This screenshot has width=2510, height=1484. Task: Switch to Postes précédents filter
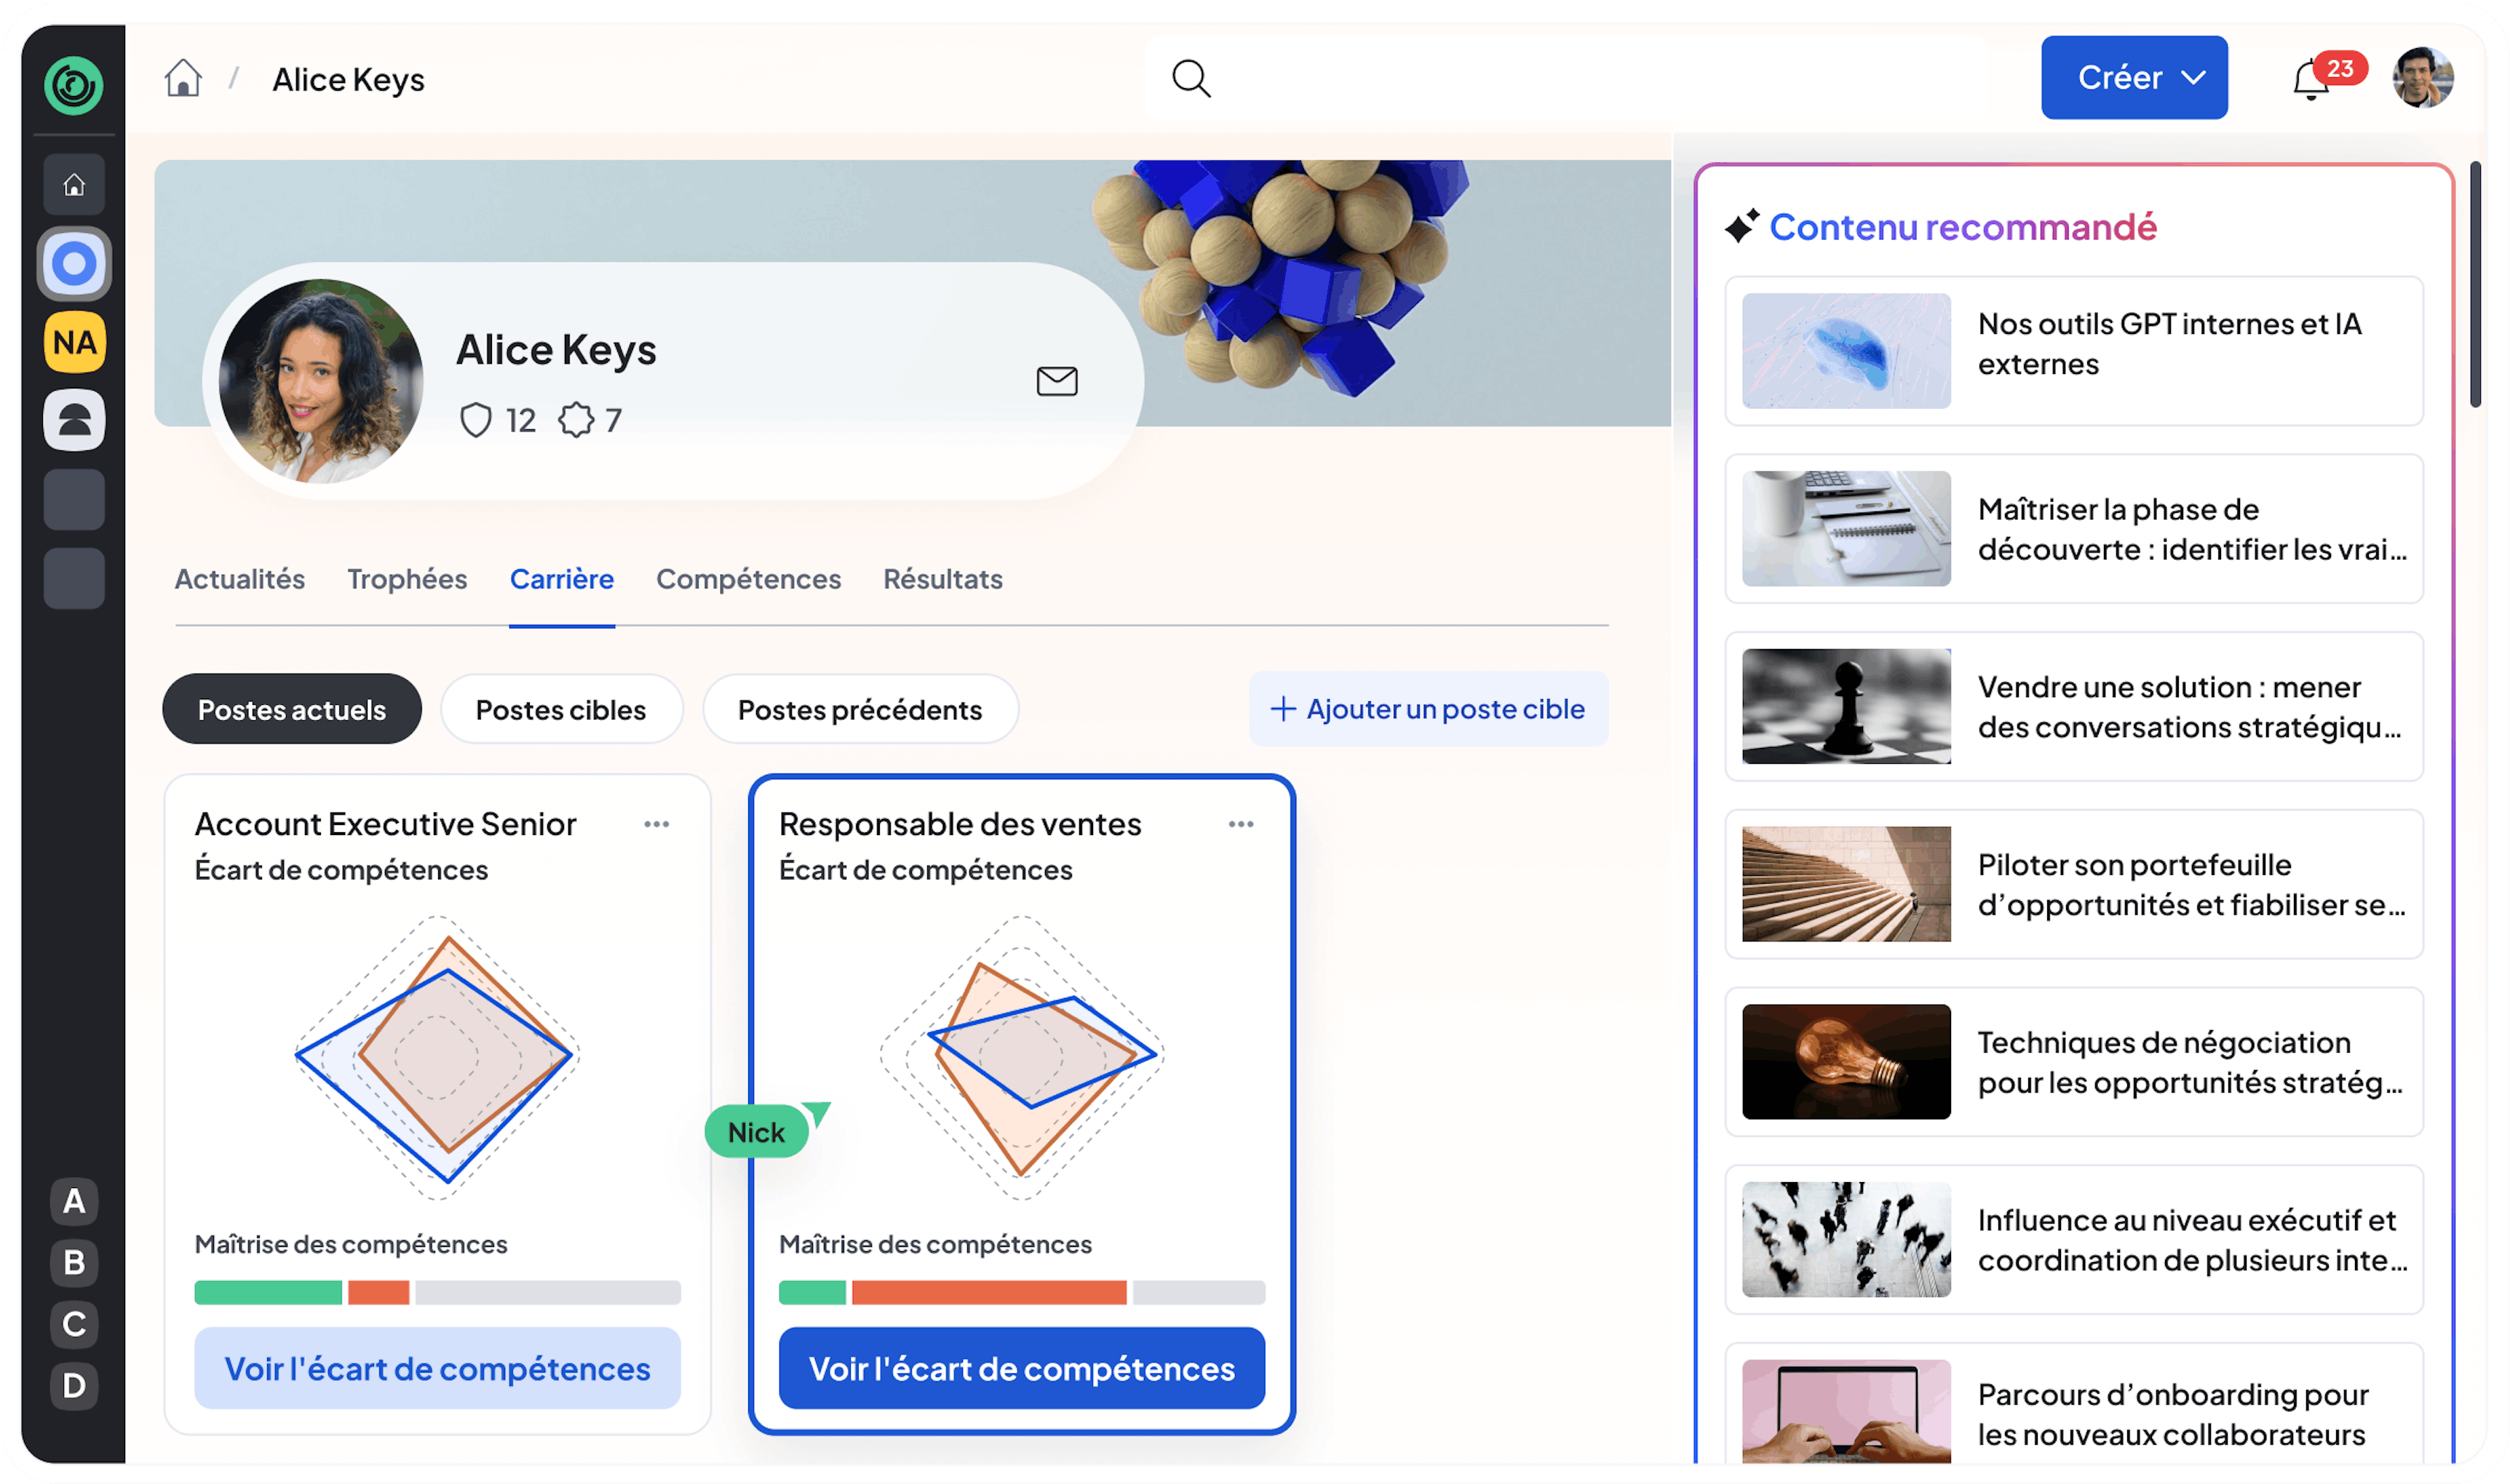859,709
